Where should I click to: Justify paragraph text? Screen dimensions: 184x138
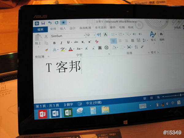(x=132, y=40)
